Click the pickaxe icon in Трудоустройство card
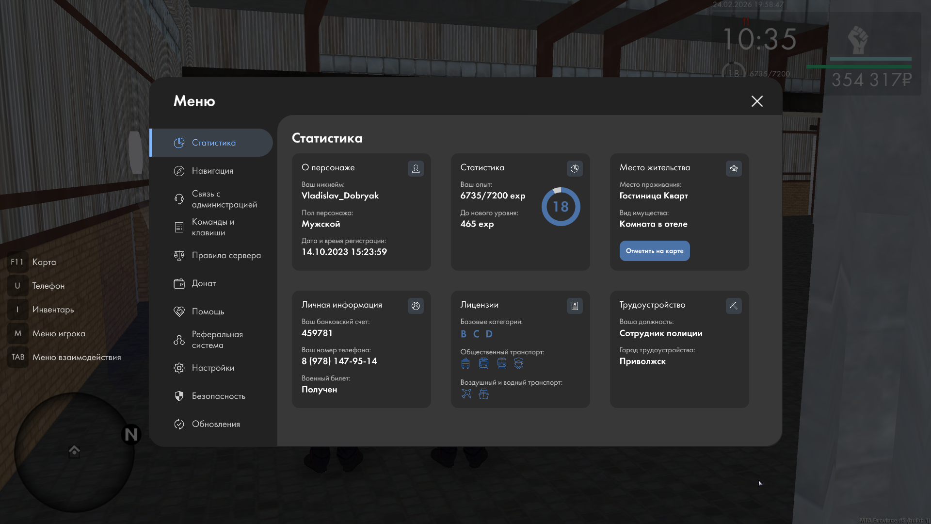The height and width of the screenshot is (524, 931). (734, 306)
